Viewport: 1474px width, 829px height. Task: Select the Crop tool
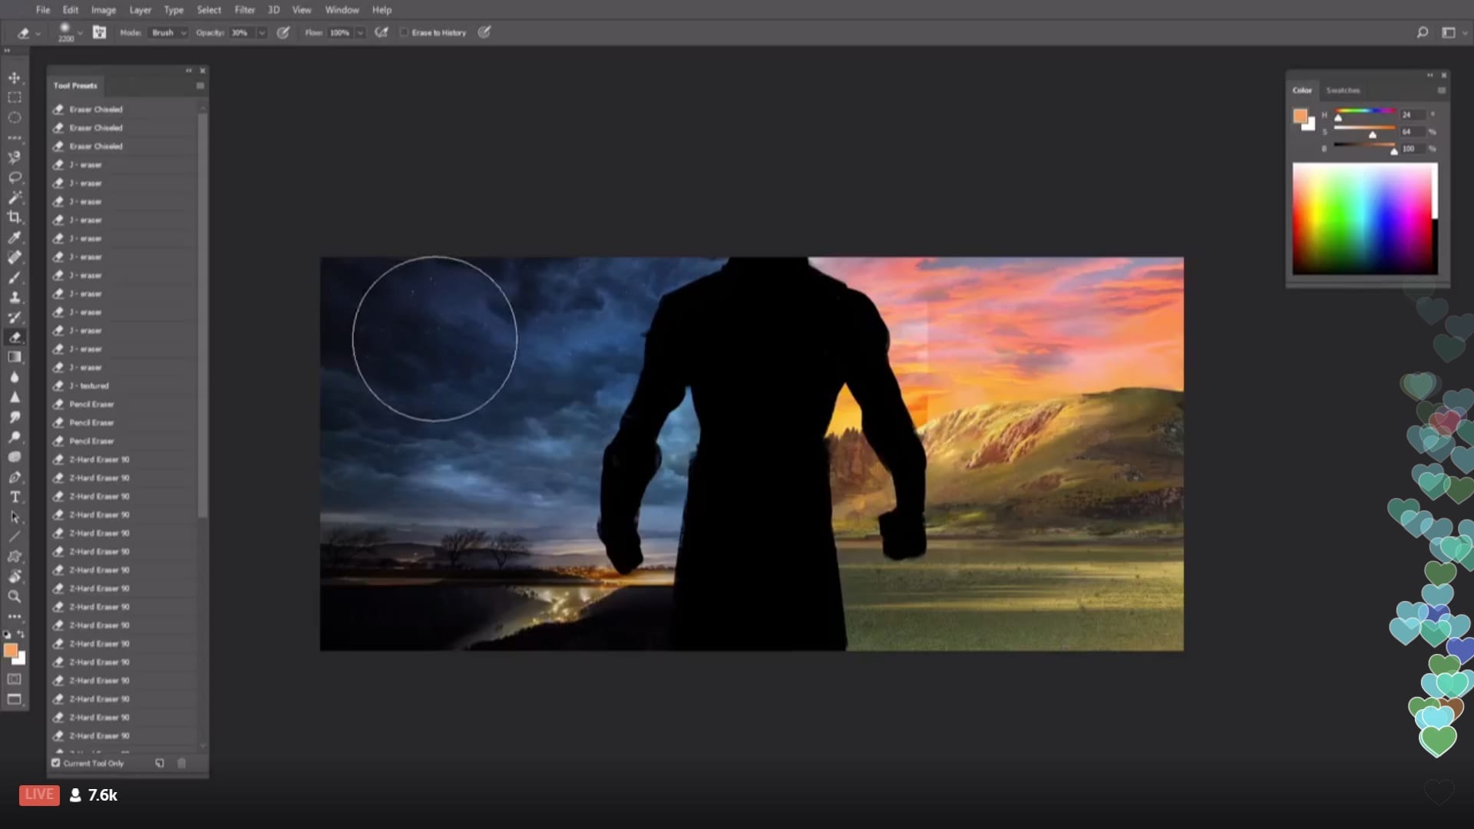[x=14, y=217]
